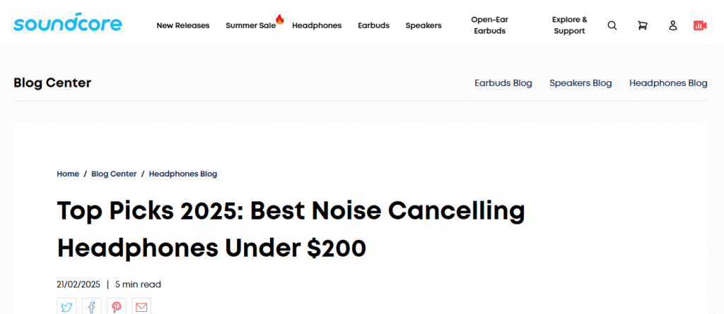The height and width of the screenshot is (314, 724).
Task: Share article via Twitter icon
Action: [66, 307]
